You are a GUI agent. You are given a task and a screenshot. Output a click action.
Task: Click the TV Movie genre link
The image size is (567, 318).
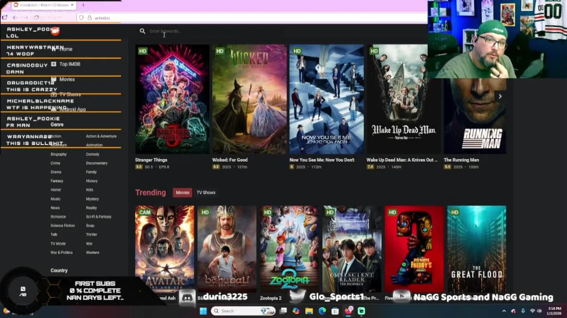coord(58,244)
